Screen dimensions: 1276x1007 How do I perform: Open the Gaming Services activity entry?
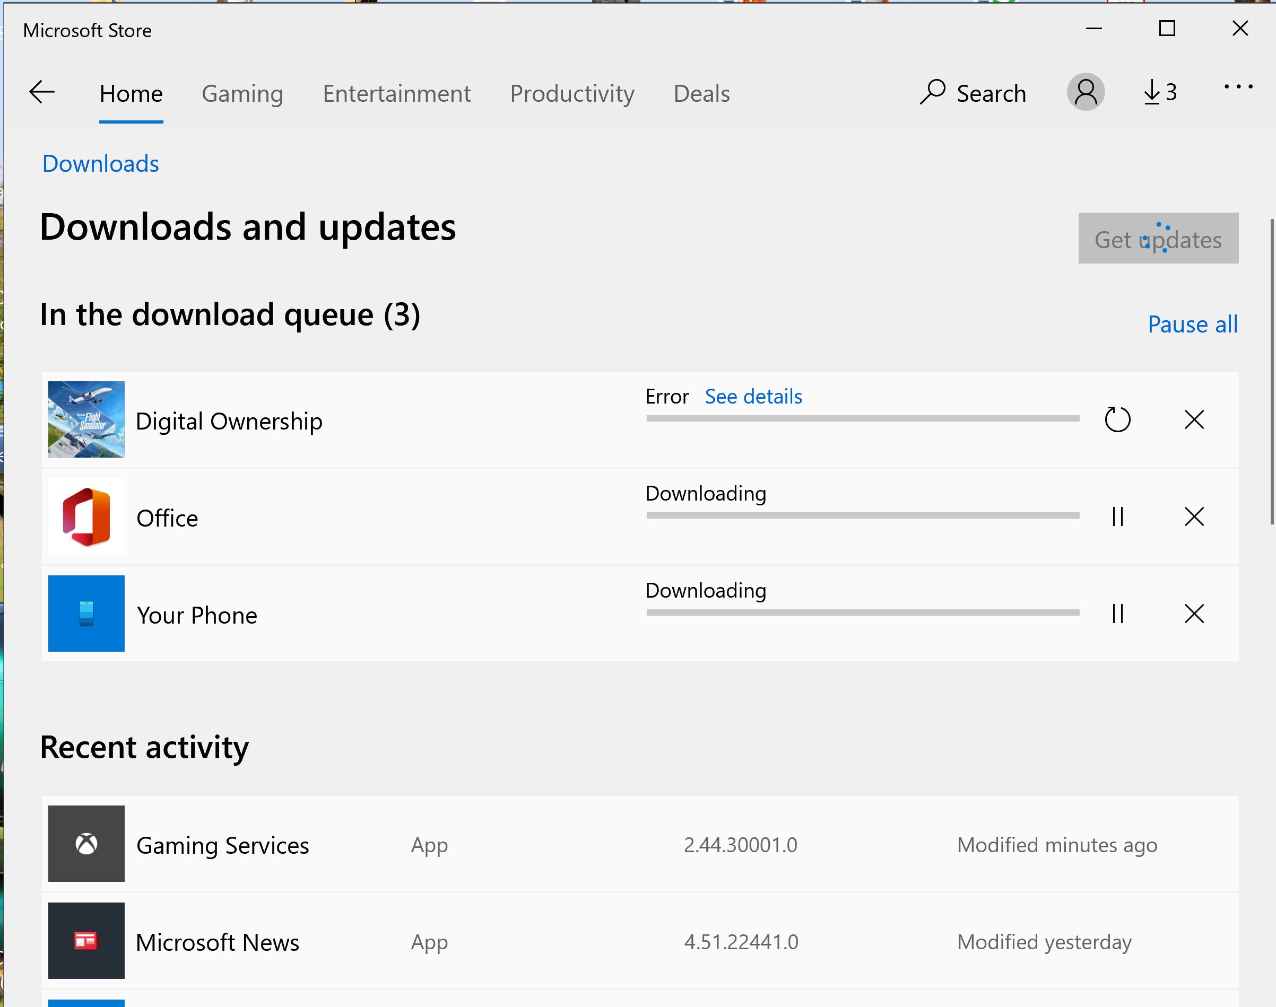coord(640,844)
